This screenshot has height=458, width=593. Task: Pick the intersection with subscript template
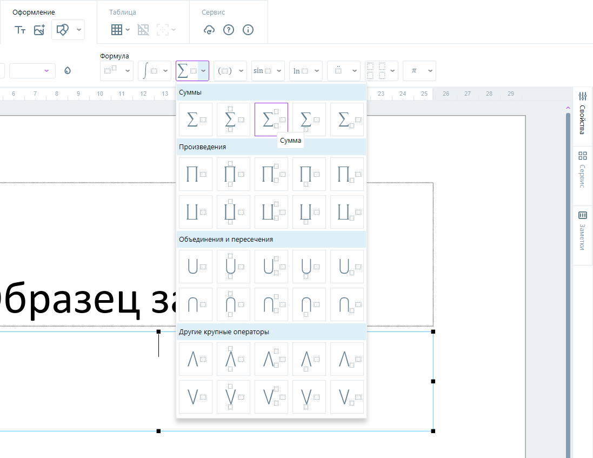[347, 304]
